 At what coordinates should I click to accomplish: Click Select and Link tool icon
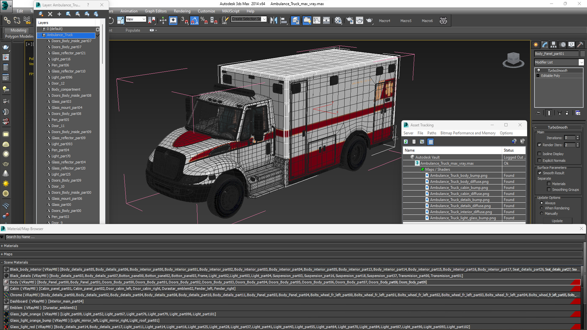click(x=7, y=20)
